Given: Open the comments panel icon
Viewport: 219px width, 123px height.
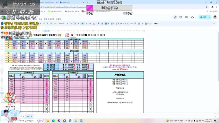Looking at the screenshot, I should pos(186,17).
